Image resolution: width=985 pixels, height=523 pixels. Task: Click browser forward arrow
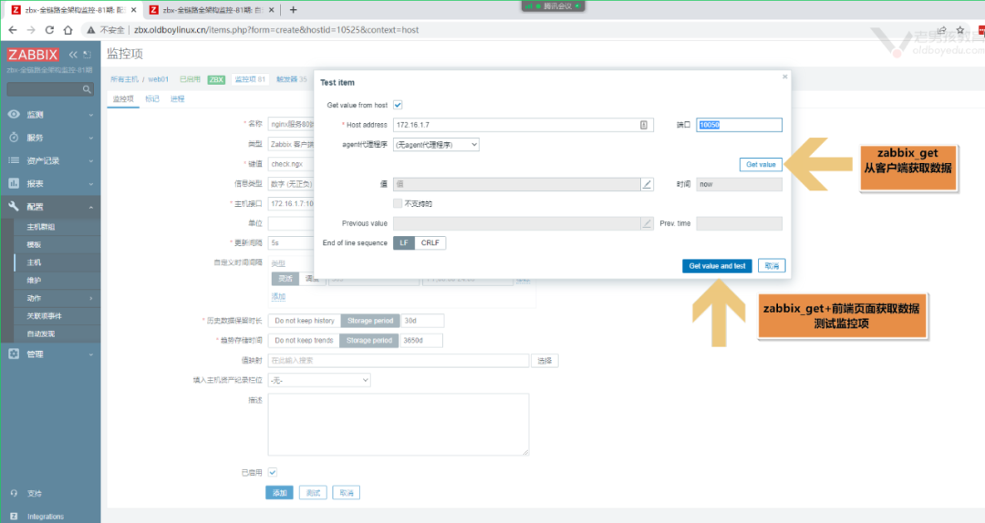(x=31, y=29)
